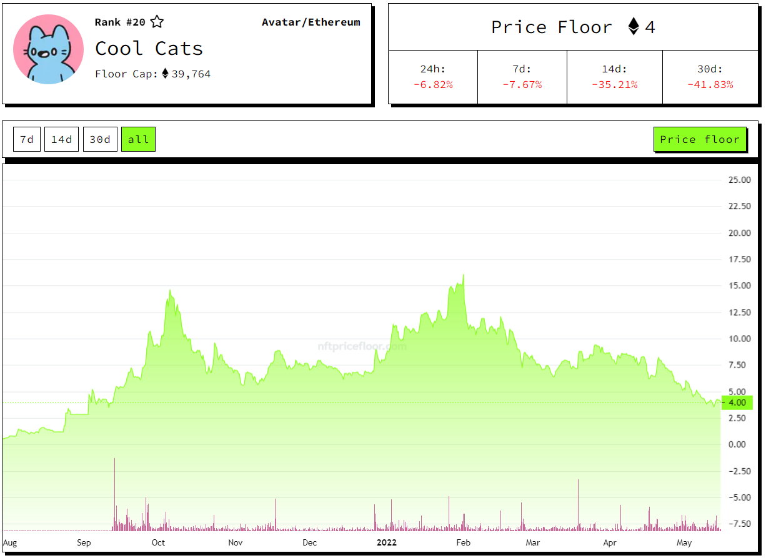Click the Feb x-axis label

[x=463, y=542]
